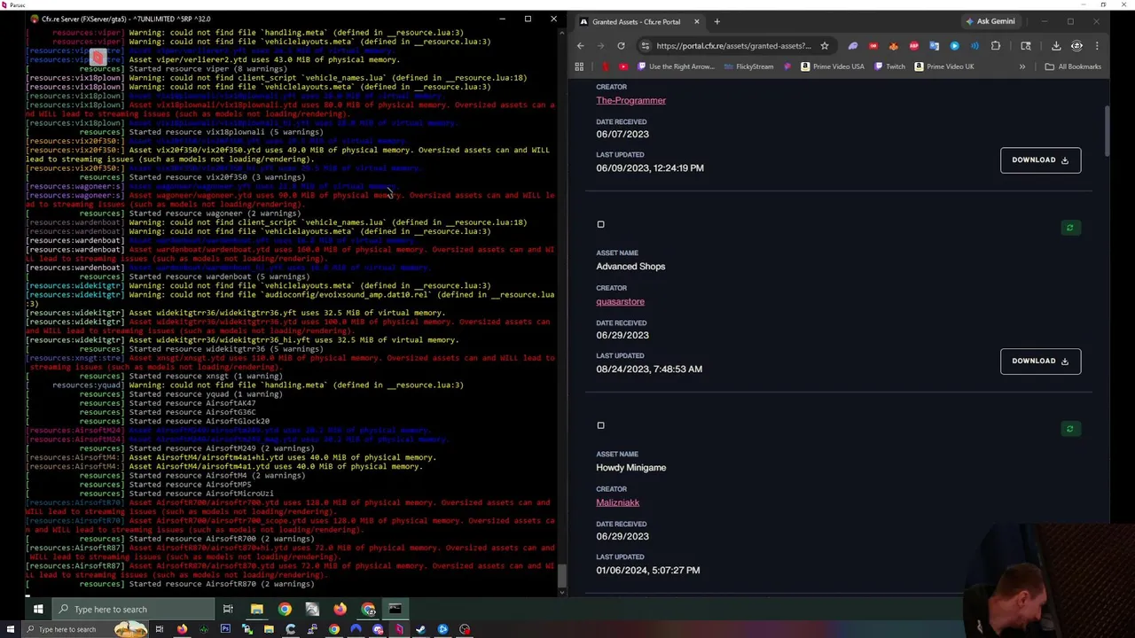Go back in the Chrome browser
Viewport: 1135px width, 638px height.
point(581,46)
